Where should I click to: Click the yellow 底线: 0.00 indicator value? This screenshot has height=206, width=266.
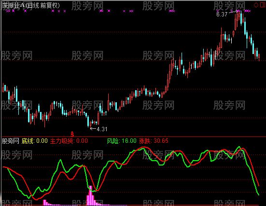(35, 141)
